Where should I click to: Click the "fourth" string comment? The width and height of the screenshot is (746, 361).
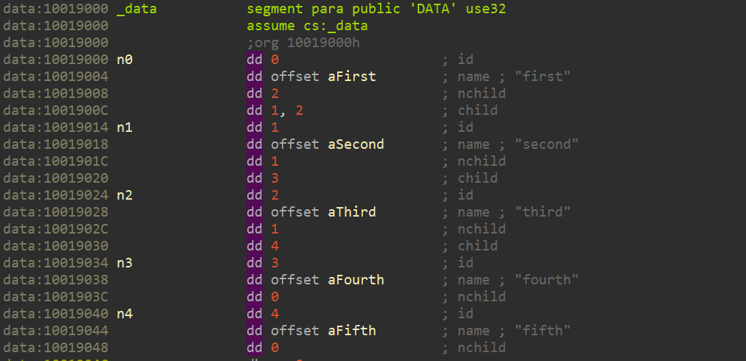(x=547, y=280)
